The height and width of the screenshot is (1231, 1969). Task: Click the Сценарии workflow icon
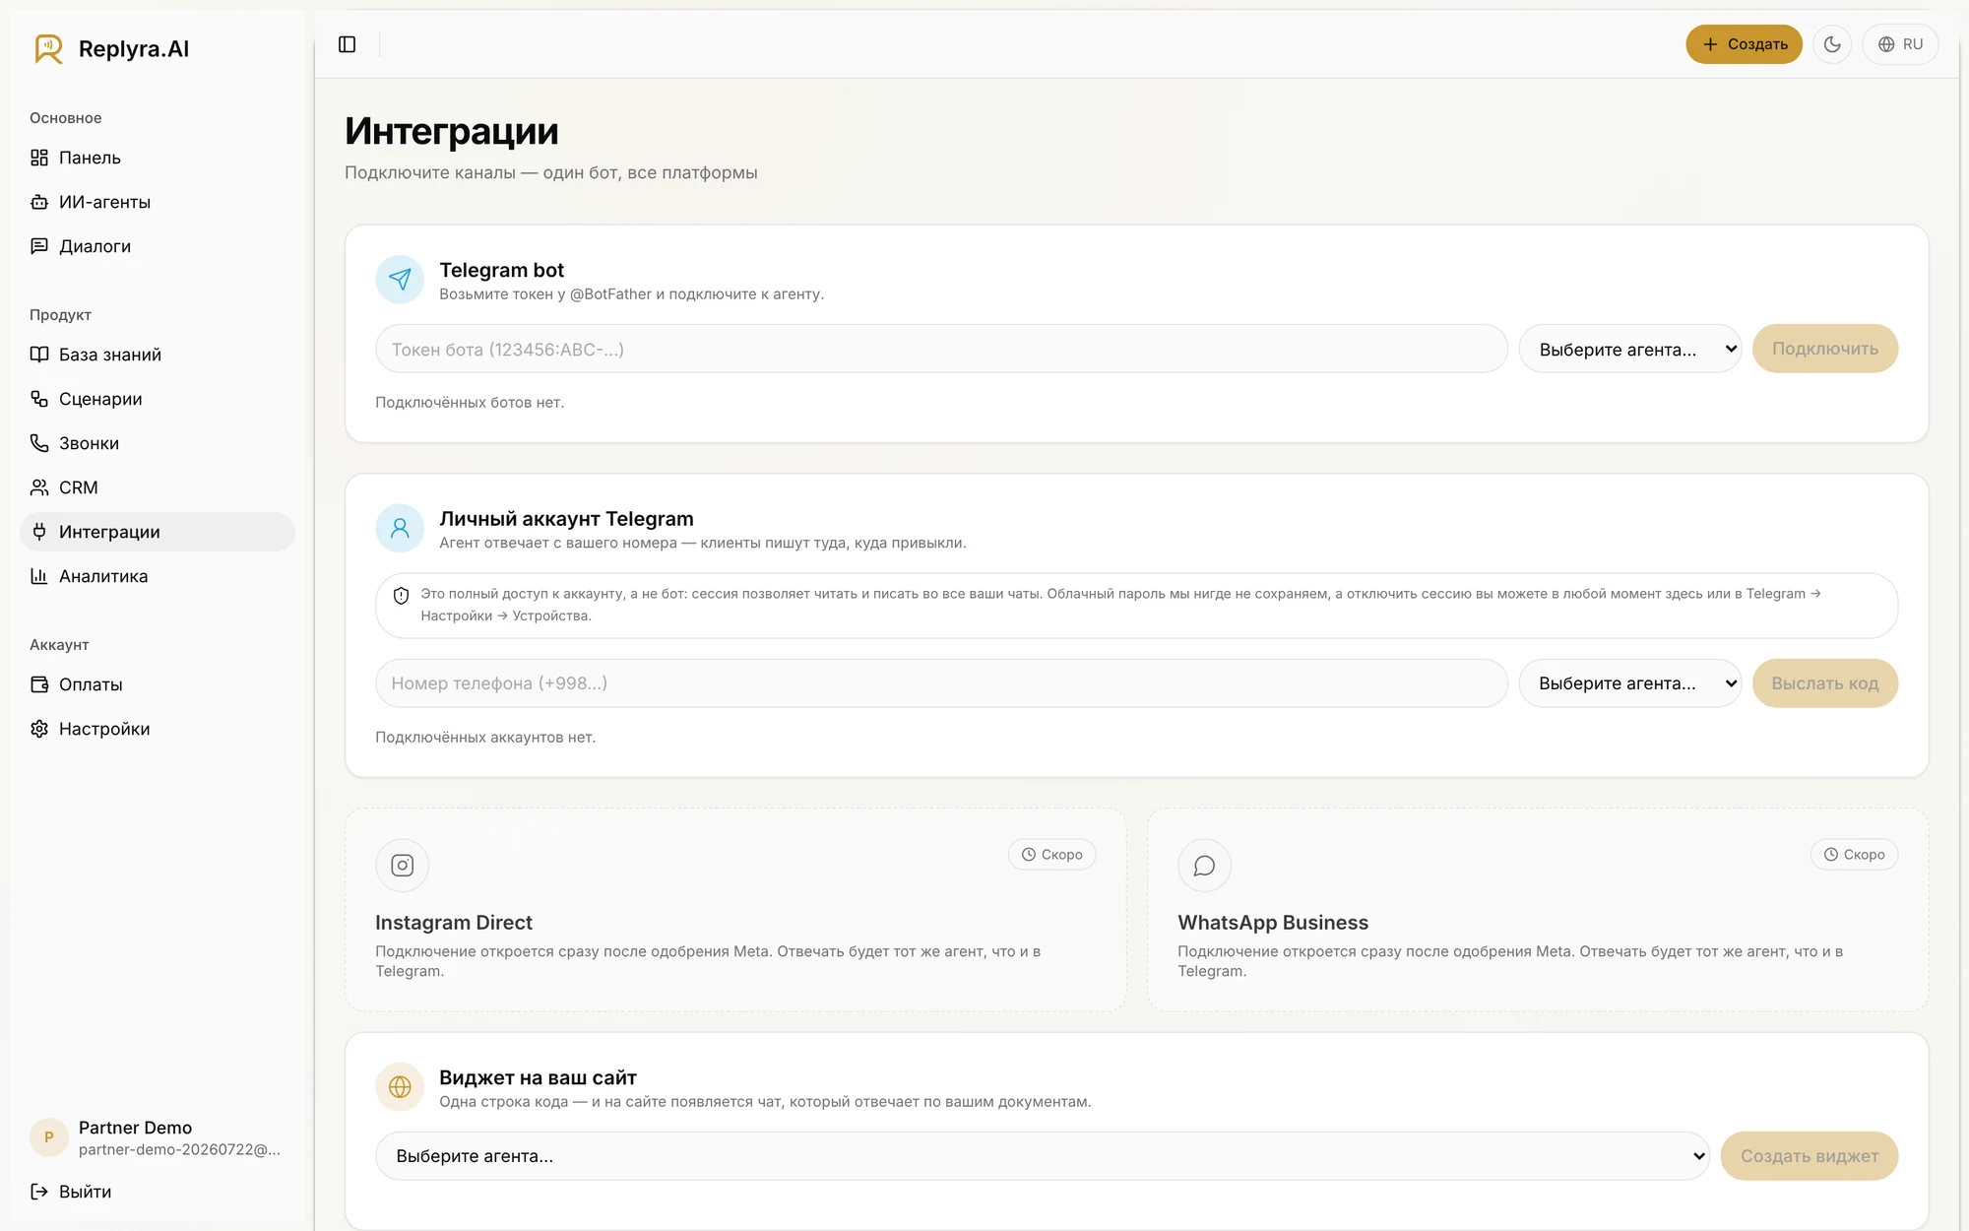coord(39,399)
